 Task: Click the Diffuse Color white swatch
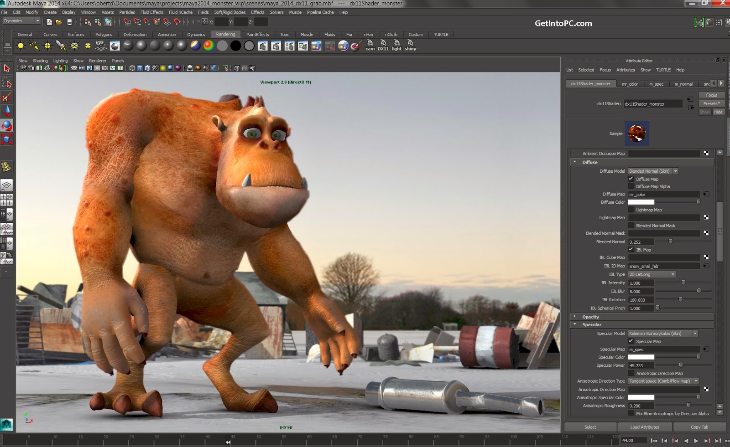pyautogui.click(x=641, y=202)
